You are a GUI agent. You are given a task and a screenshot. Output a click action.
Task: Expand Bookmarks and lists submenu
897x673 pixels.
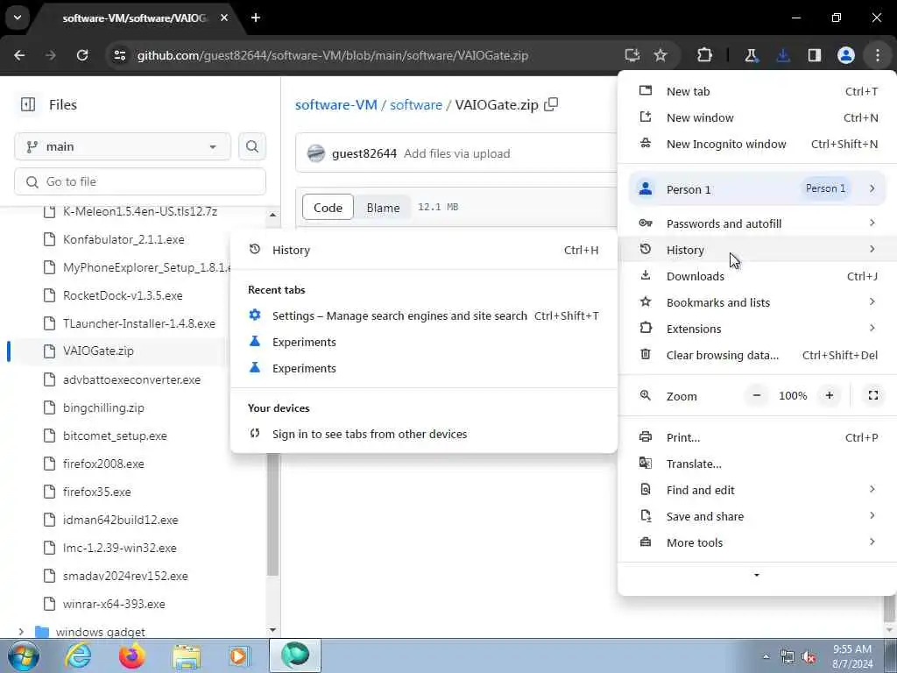(757, 302)
